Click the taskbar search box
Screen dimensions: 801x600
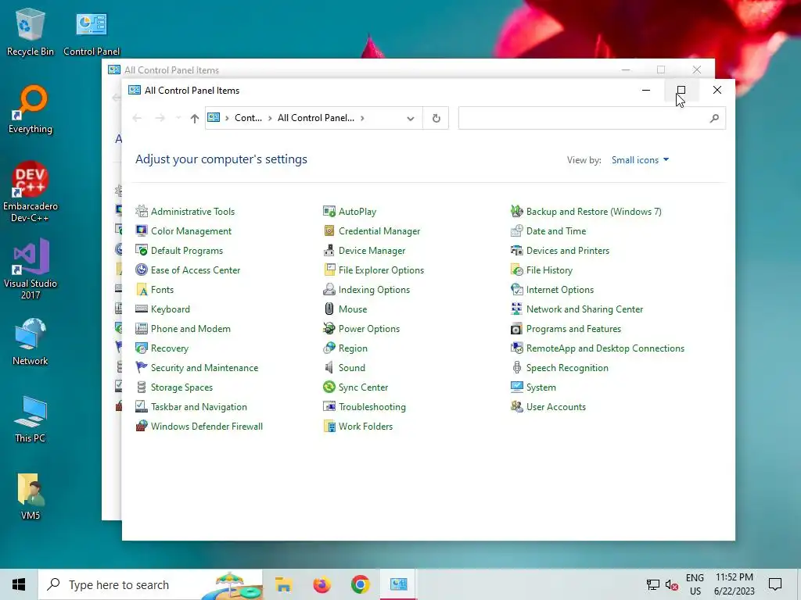pos(150,584)
